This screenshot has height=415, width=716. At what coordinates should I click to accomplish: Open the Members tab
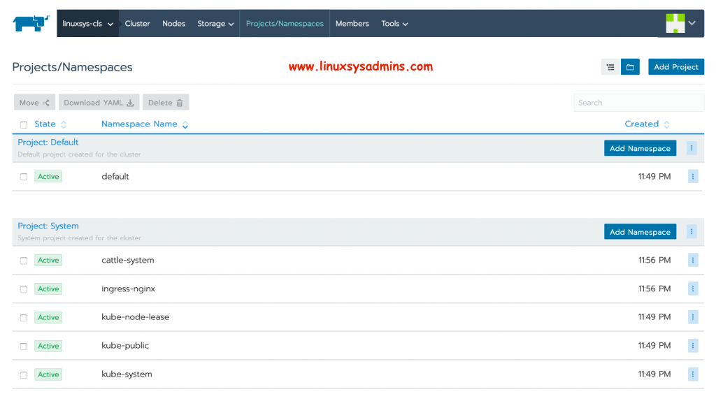(x=352, y=23)
